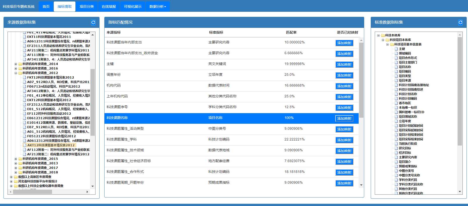Viewport: 468px width, 206px height.
Task: Click the matching table vertical scrollbar thumb
Action: coord(361,80)
